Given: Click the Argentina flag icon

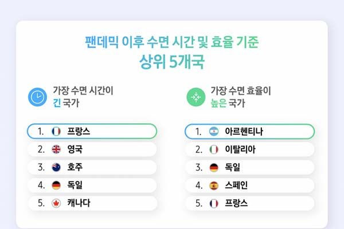Looking at the screenshot, I should (214, 131).
